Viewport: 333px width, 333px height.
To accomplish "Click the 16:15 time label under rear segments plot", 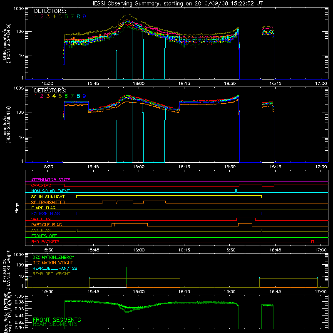I will pyautogui.click(x=184, y=167).
